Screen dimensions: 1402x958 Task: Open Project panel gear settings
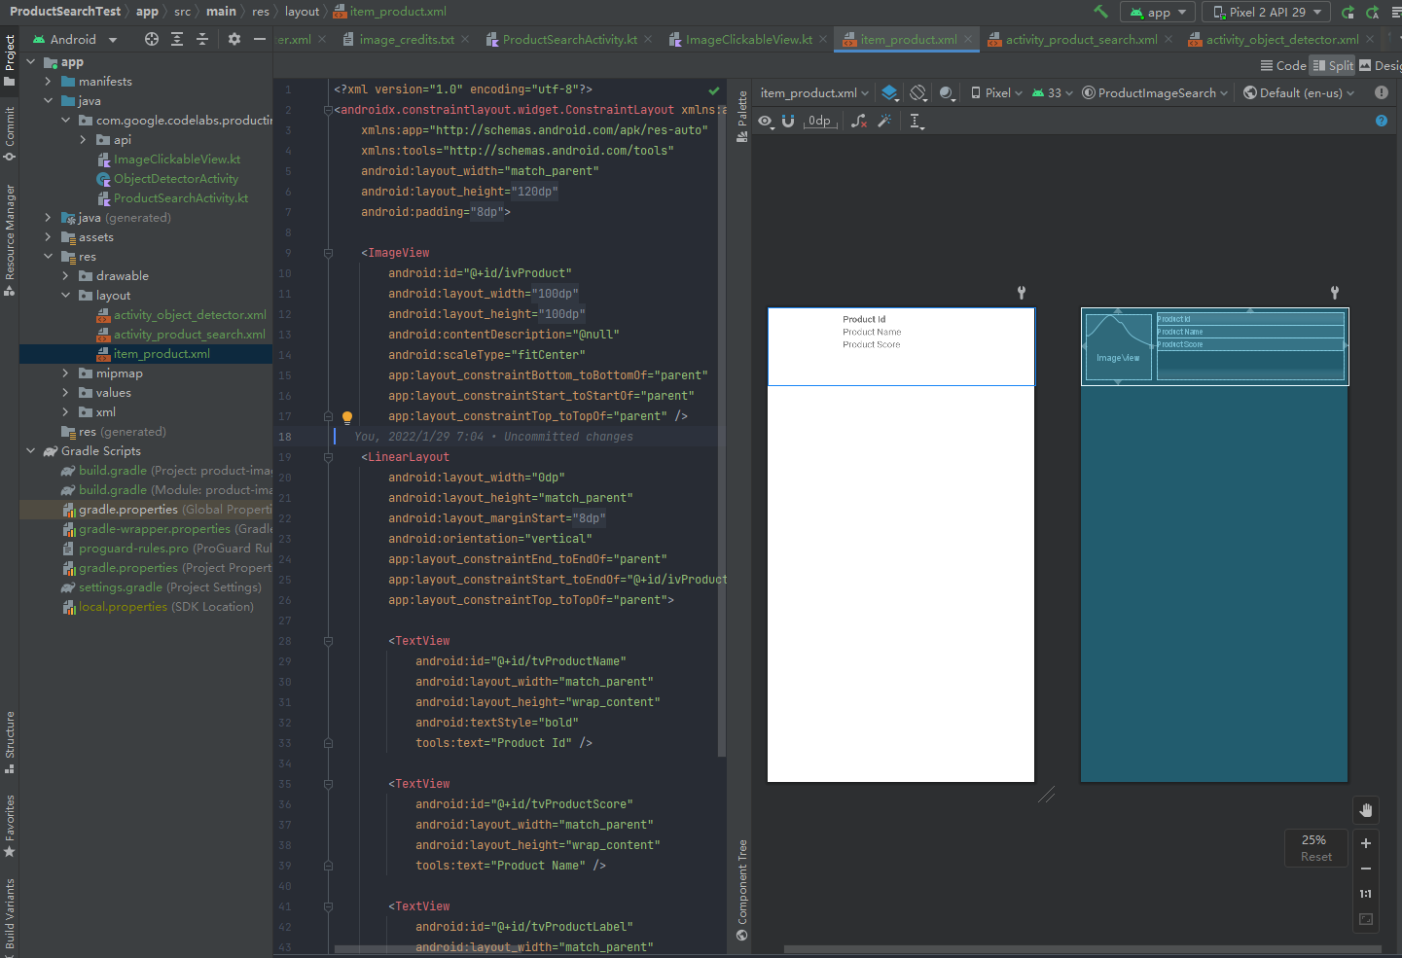[x=234, y=39]
